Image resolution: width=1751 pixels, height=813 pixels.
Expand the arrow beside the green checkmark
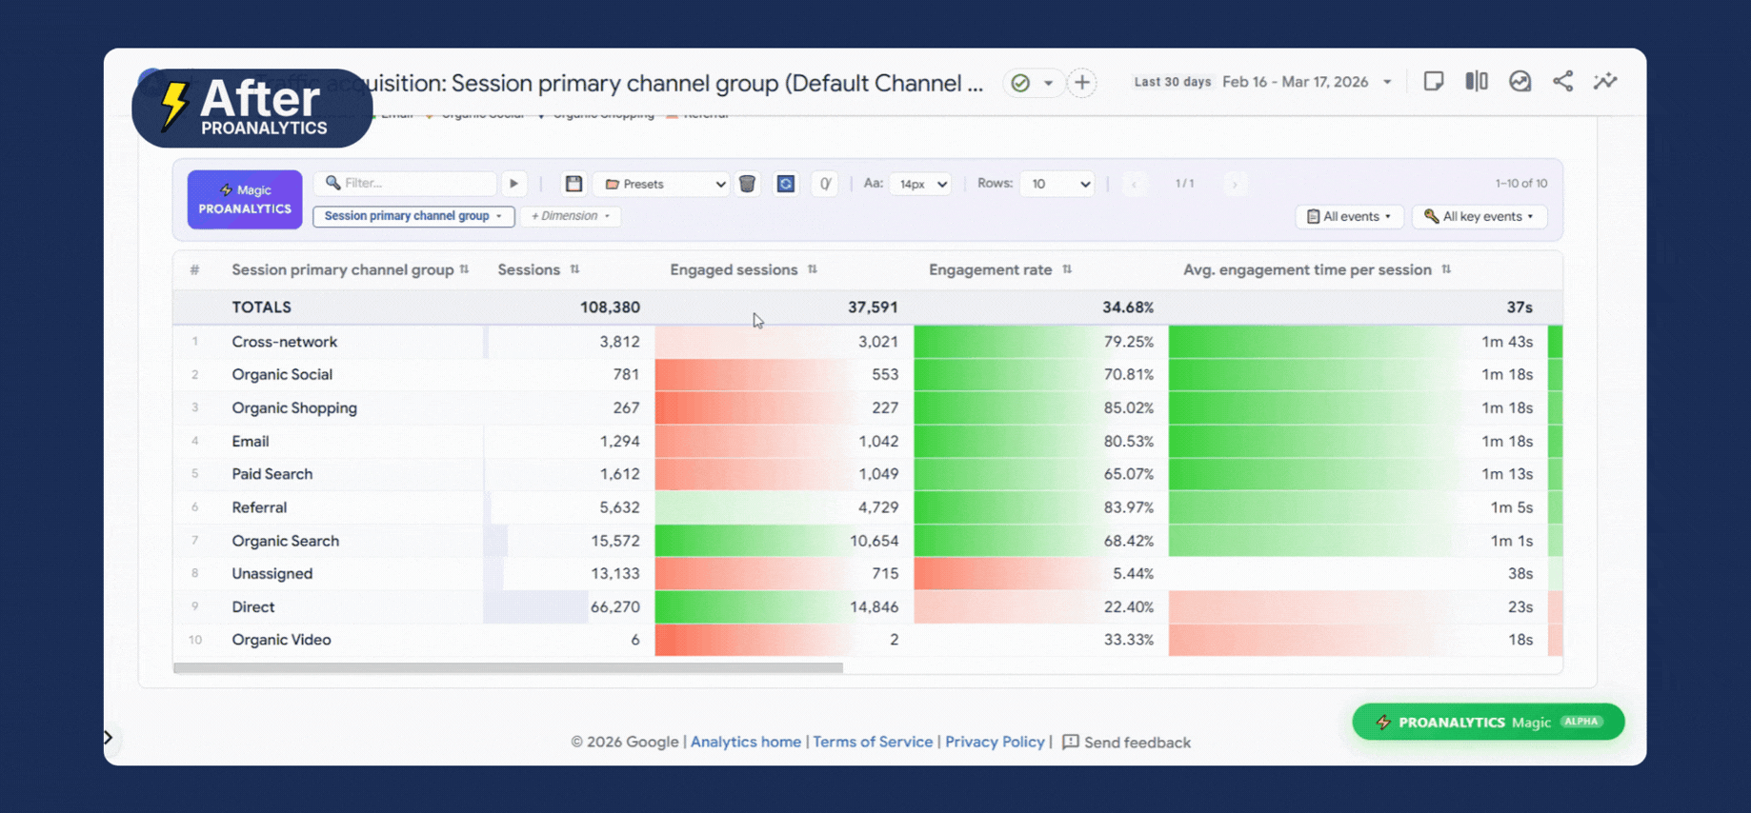(1048, 83)
